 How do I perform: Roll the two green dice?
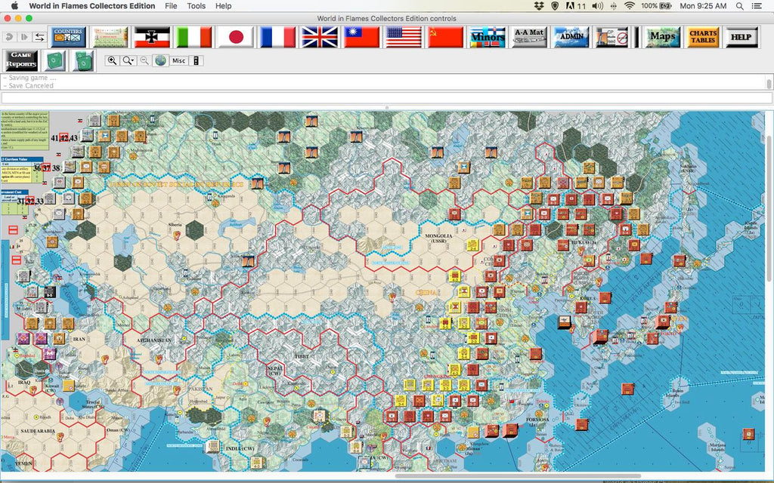click(83, 61)
